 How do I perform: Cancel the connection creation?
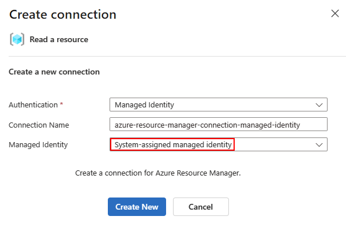201,207
